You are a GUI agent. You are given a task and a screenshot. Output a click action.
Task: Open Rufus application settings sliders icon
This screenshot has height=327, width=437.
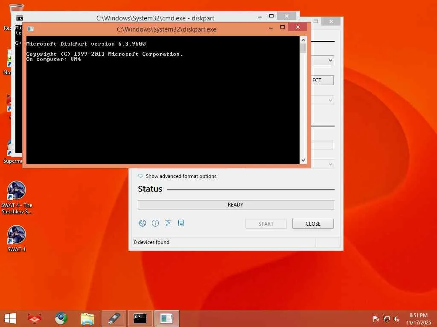(x=168, y=223)
